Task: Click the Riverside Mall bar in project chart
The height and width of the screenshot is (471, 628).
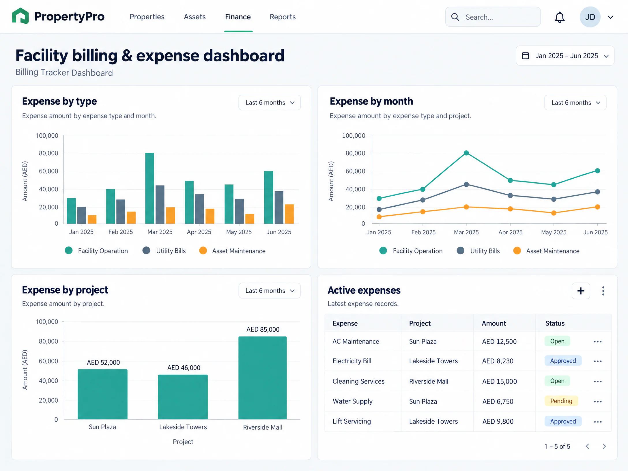Action: point(263,378)
